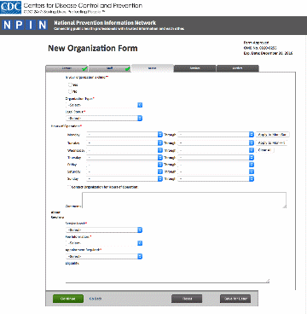Click the Clear All hours button
The height and width of the screenshot is (314, 307).
[x=265, y=150]
